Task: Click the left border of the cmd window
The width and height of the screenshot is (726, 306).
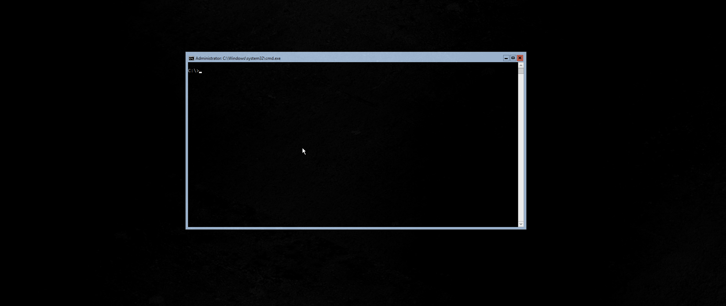Action: [x=187, y=144]
